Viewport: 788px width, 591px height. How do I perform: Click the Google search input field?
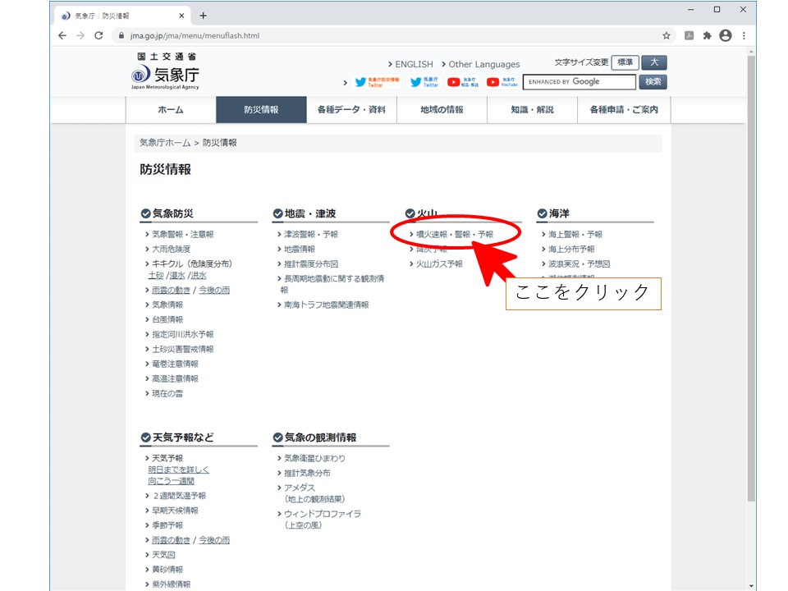tap(580, 82)
